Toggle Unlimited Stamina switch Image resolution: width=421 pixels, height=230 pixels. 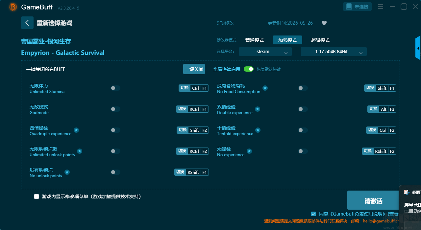pos(115,88)
